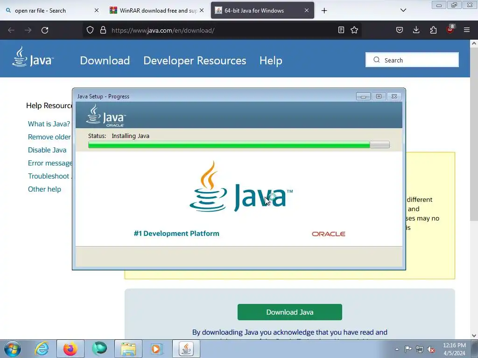The height and width of the screenshot is (358, 478).
Task: Click the green Download Java button
Action: click(289, 312)
